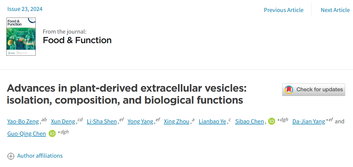The width and height of the screenshot is (353, 167).
Task: Click author name Li-Sha Shen
Action: click(102, 121)
